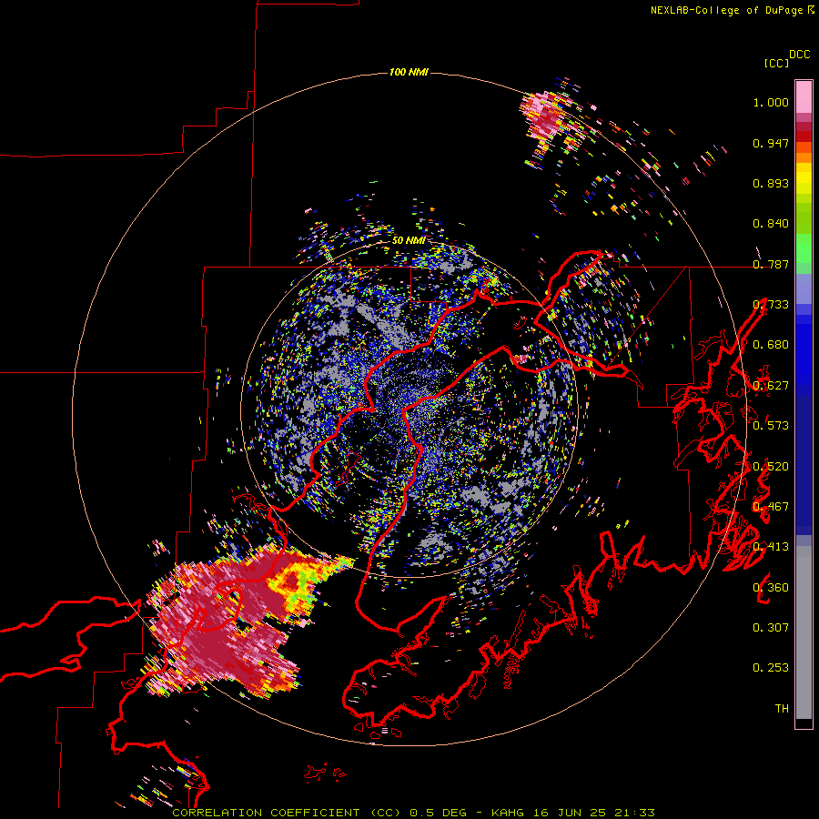Pick the bright yellow color bar segment
This screenshot has width=819, height=819.
pos(804,178)
